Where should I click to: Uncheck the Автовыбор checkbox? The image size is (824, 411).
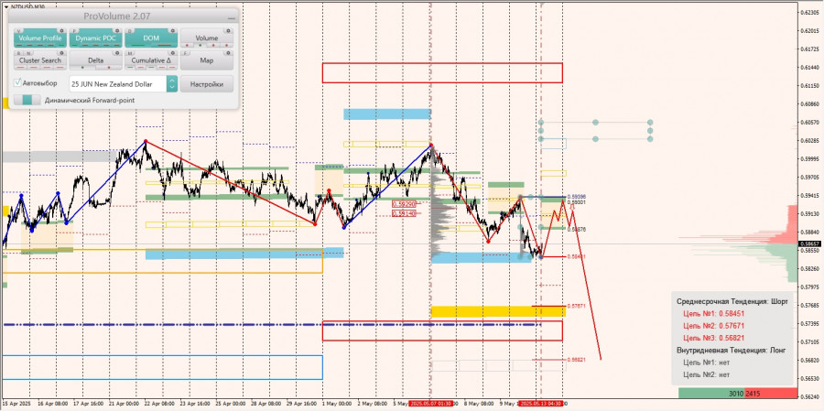pos(18,83)
